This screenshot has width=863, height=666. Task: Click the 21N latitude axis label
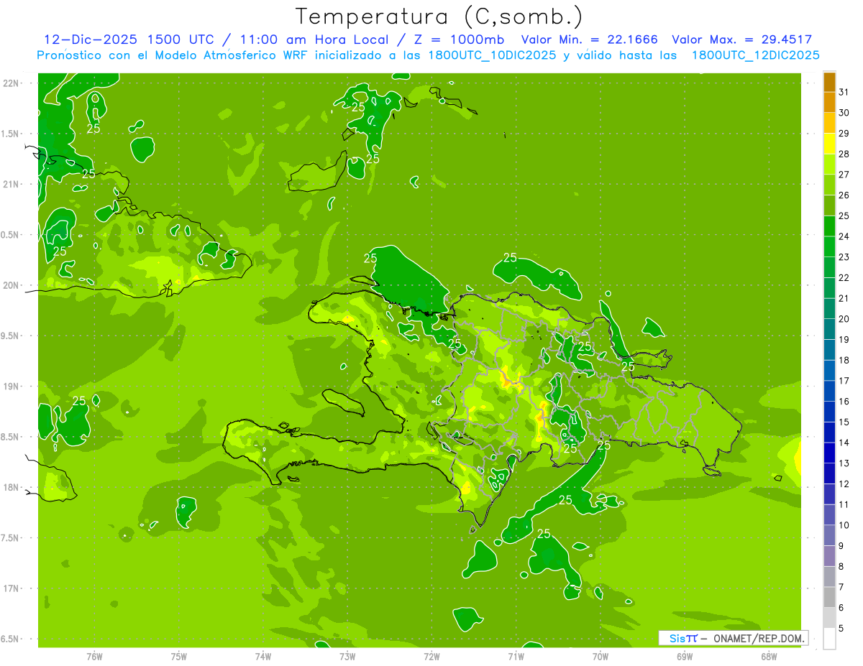coord(11,185)
